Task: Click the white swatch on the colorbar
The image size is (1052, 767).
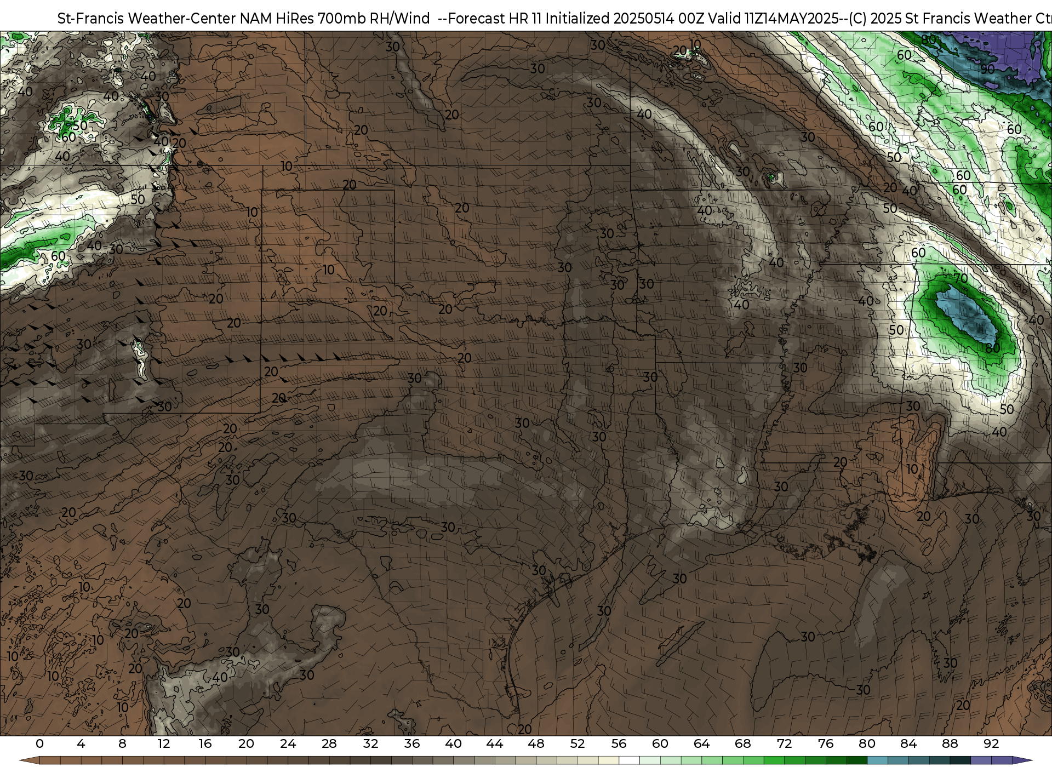Action: [x=629, y=760]
